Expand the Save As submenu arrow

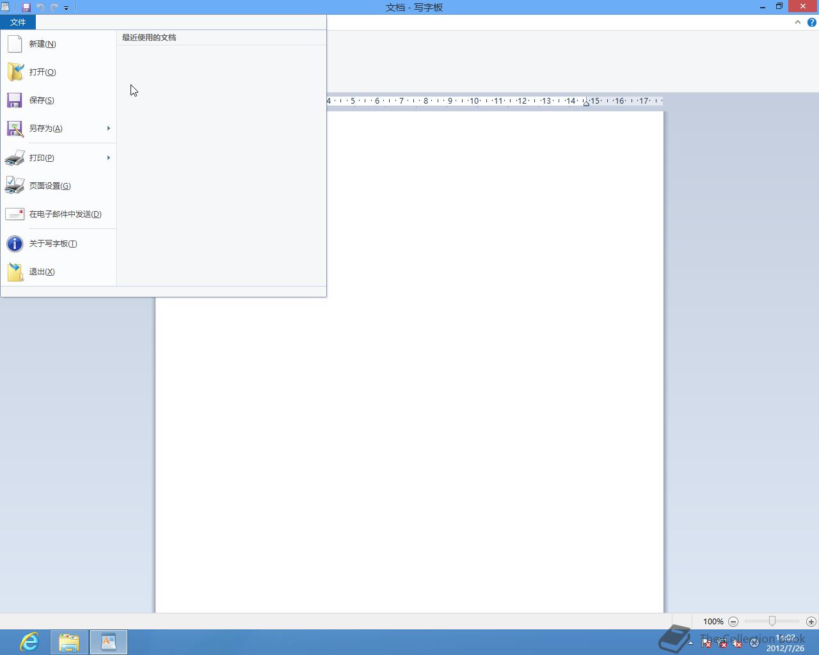pos(109,129)
